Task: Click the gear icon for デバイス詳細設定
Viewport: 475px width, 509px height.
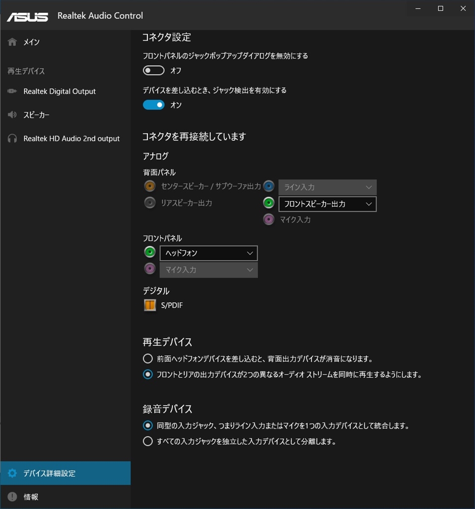Action: (x=12, y=473)
